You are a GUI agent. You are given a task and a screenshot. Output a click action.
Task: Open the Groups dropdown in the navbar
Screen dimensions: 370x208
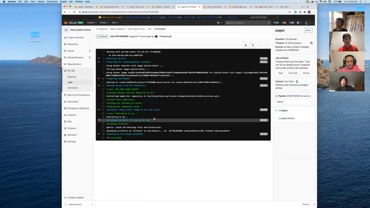[x=104, y=23]
